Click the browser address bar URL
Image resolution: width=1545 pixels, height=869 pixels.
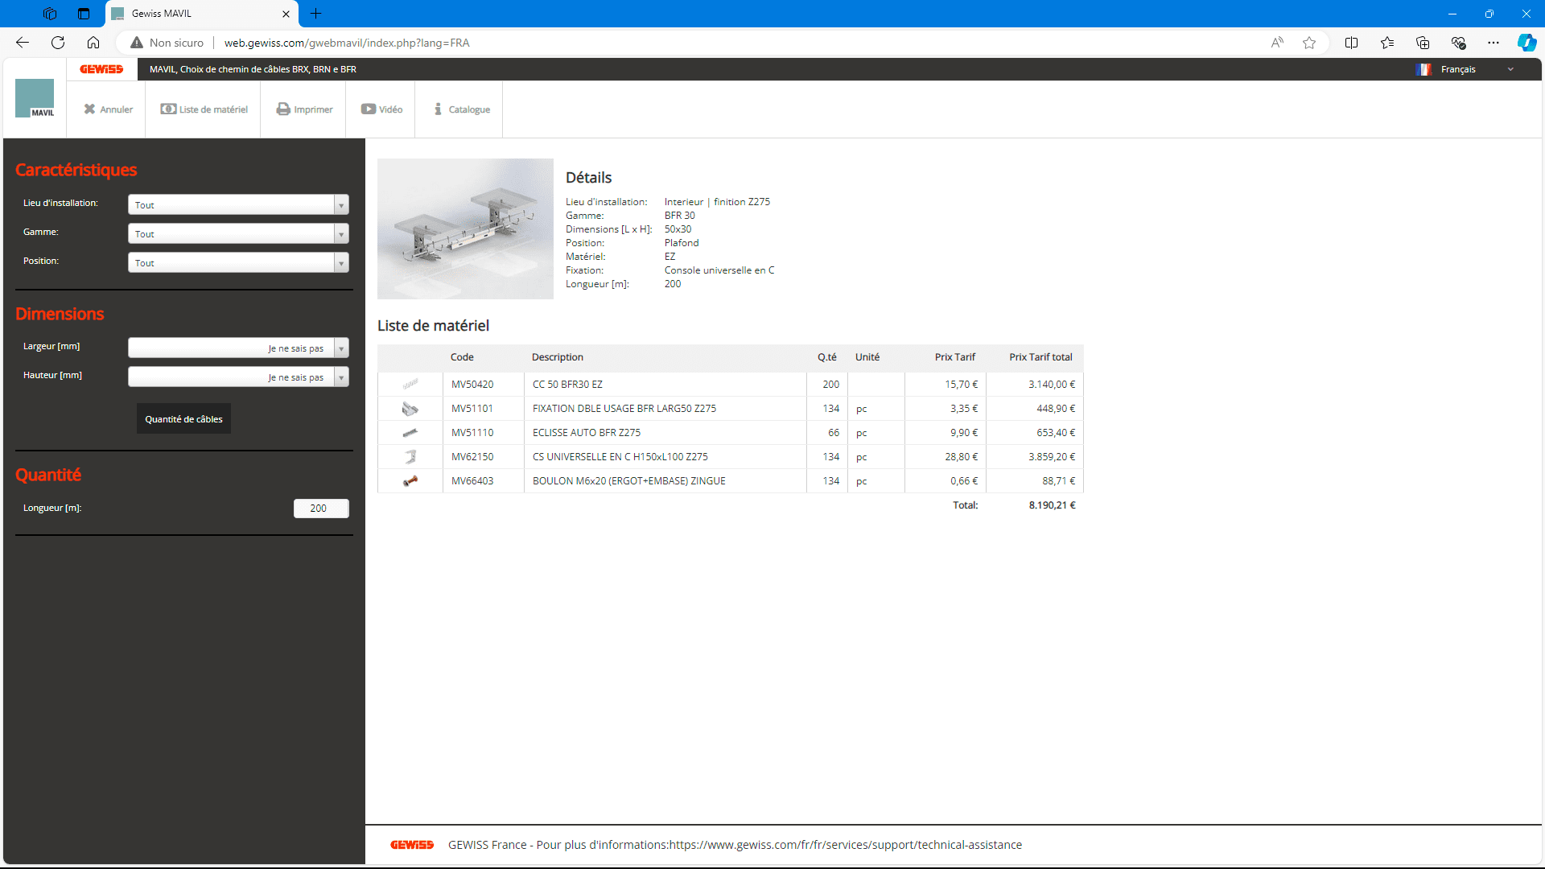coord(347,43)
